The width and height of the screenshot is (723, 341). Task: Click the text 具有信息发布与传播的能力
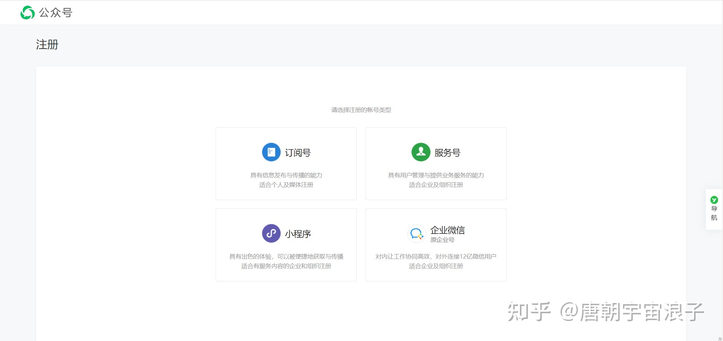pyautogui.click(x=286, y=175)
